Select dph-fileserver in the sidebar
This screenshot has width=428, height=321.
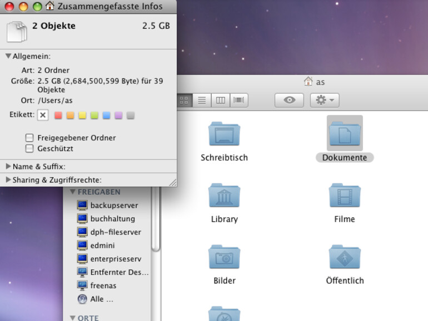pyautogui.click(x=115, y=232)
